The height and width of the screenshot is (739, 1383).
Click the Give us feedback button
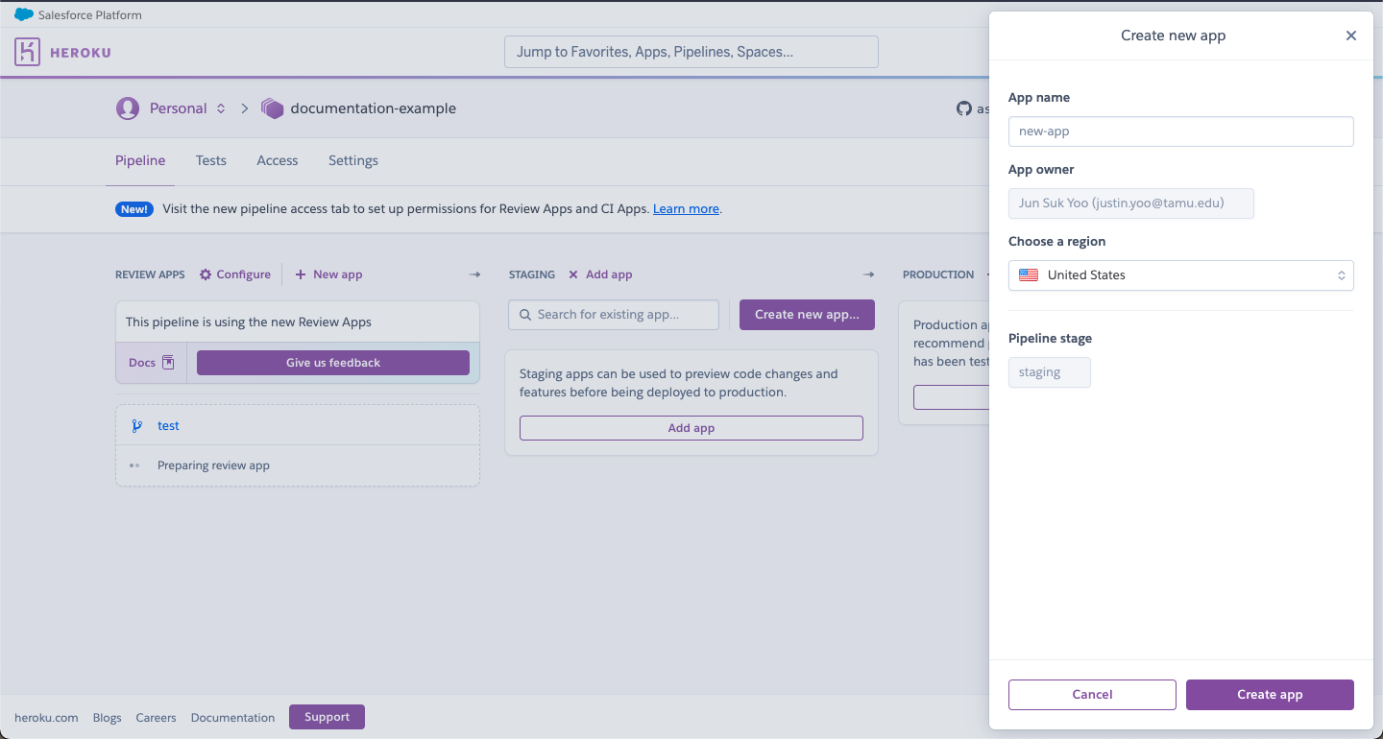coord(333,363)
